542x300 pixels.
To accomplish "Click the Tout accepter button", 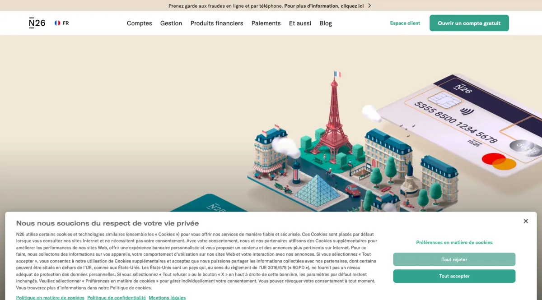I will pos(454,276).
